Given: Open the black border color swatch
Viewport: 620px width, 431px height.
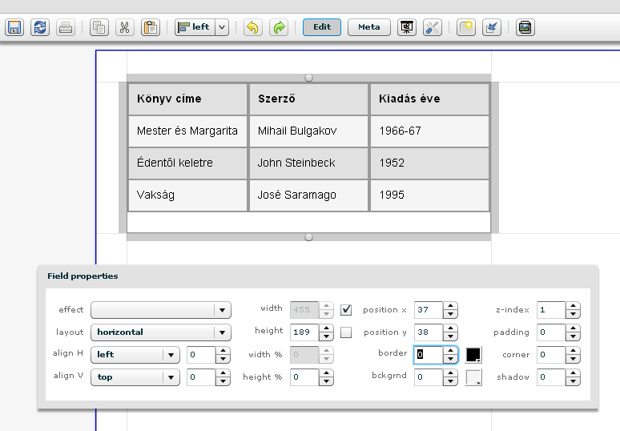Looking at the screenshot, I should 473,355.
